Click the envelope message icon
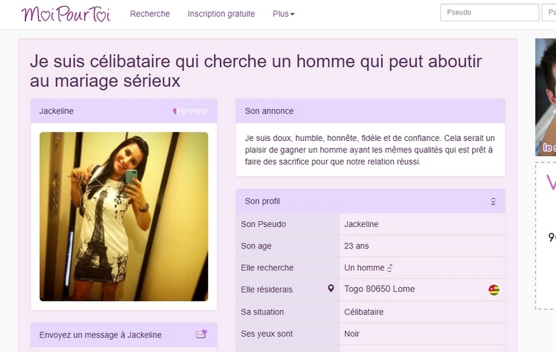556x352 pixels. 201,334
